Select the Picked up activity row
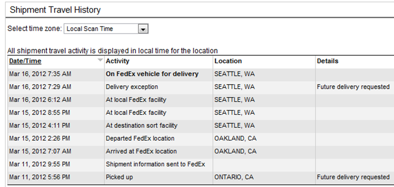This screenshot has width=394, height=187. 119,177
